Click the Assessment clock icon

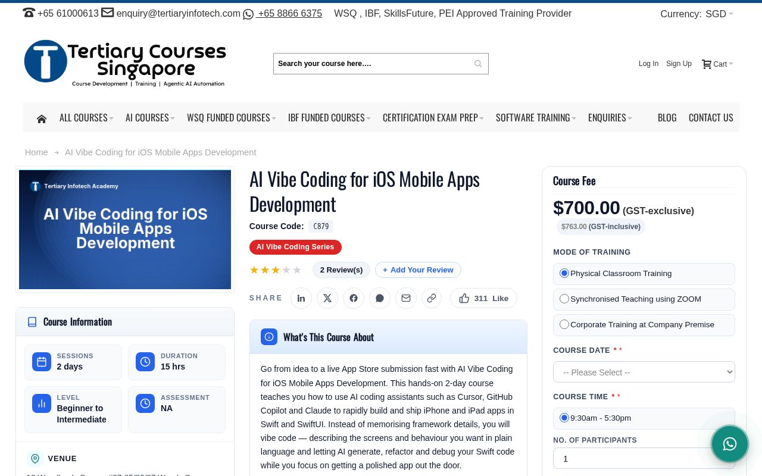click(x=145, y=403)
